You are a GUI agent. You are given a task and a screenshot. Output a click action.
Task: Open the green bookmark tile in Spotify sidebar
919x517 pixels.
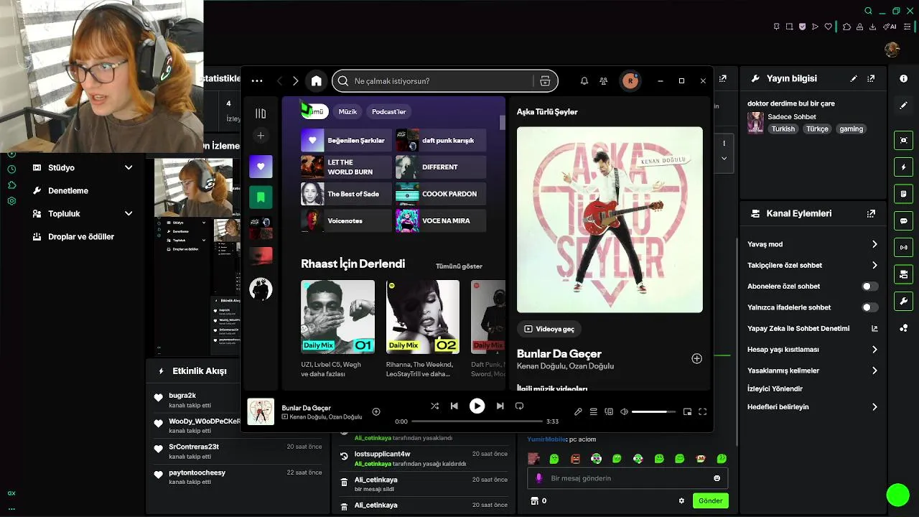261,197
